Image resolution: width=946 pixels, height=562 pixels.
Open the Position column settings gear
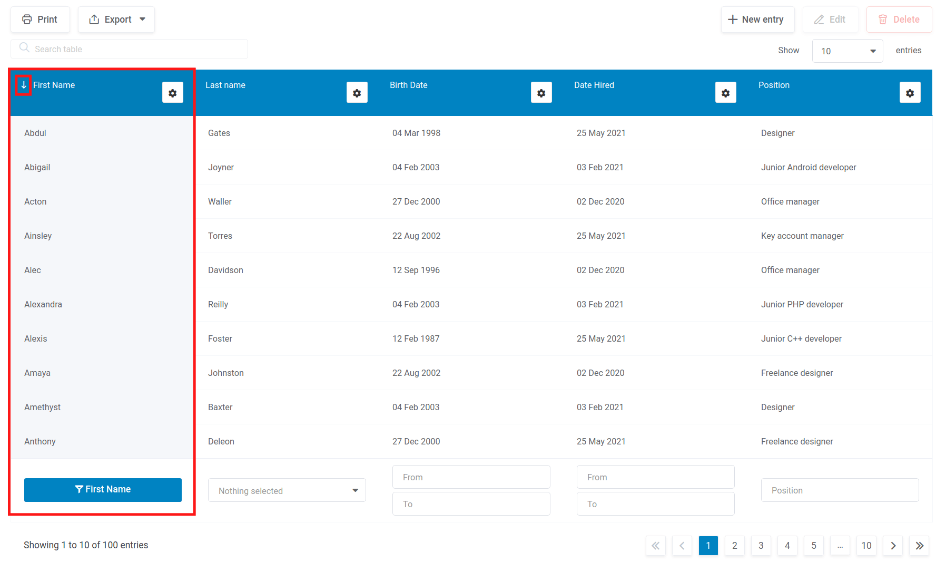coord(911,92)
